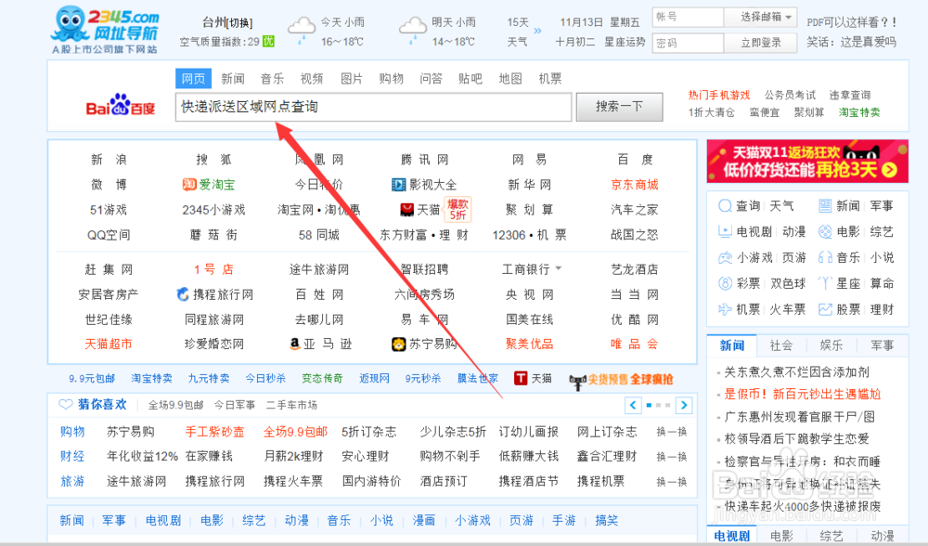The width and height of the screenshot is (928, 546).
Task: Click the 新闻 newspaper icon in sidebar
Action: coord(825,206)
